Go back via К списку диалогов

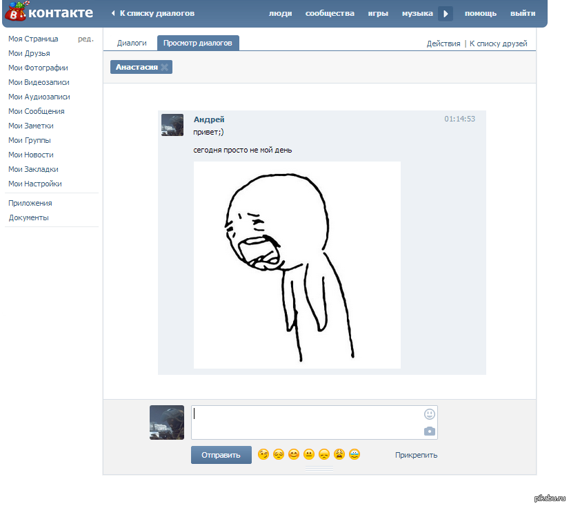click(x=152, y=13)
